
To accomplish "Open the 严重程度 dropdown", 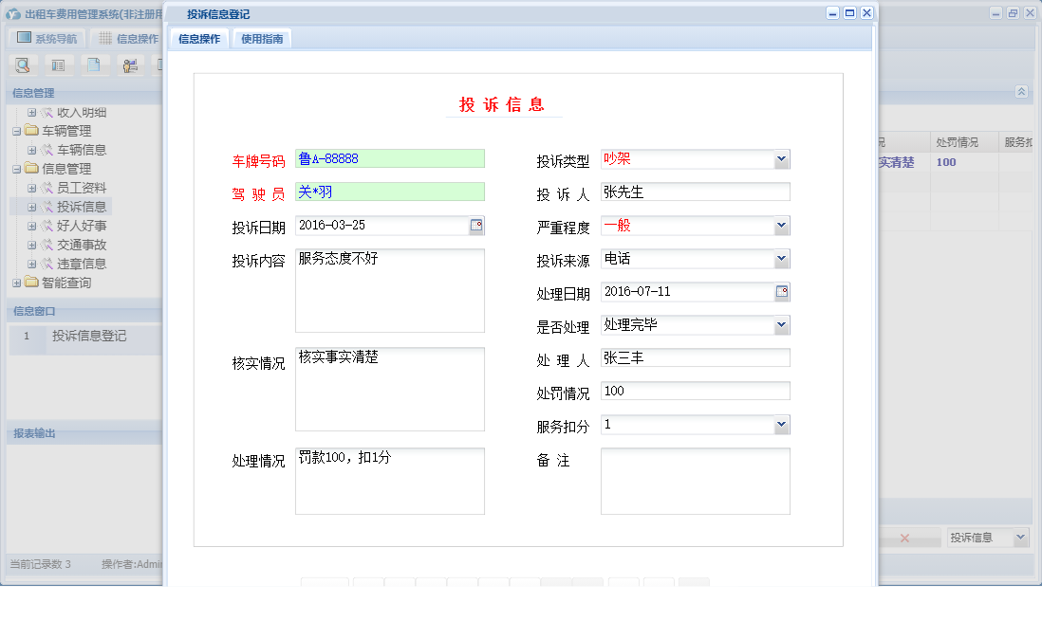I will pyautogui.click(x=782, y=226).
